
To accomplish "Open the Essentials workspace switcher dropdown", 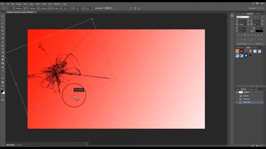I will coord(256,8).
